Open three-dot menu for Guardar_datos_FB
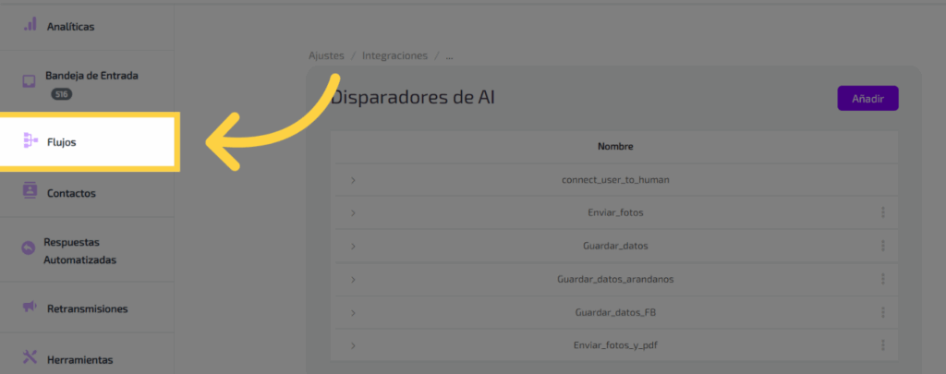 (882, 312)
